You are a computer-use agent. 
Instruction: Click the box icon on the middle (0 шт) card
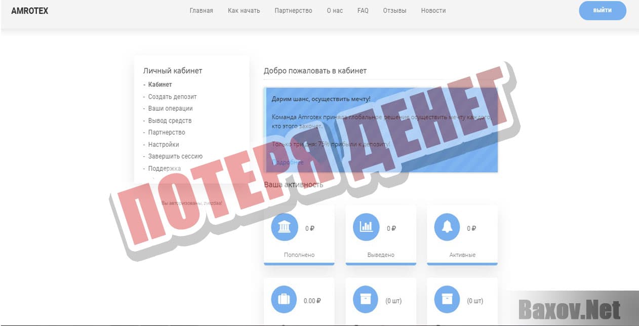[x=366, y=299]
